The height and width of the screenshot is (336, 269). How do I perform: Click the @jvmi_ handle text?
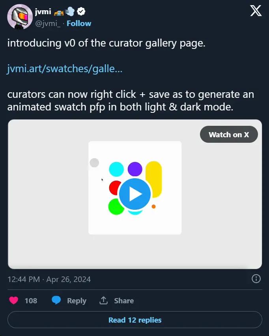pos(49,23)
